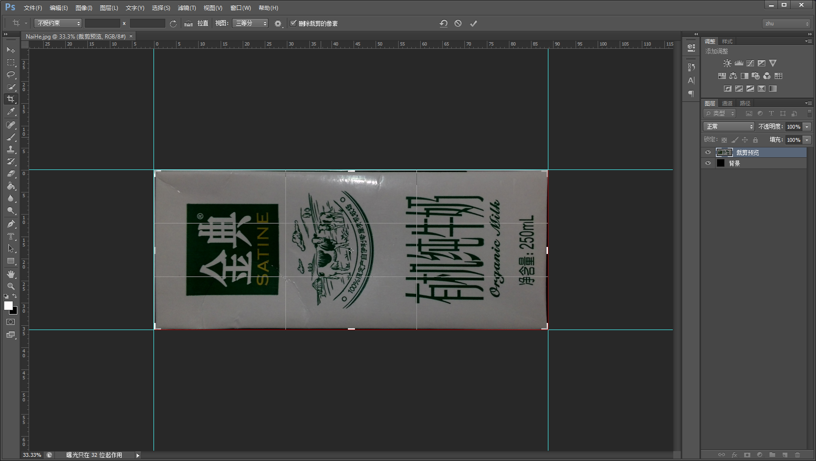Open the 滤镜(T) menu
816x461 pixels.
[187, 8]
